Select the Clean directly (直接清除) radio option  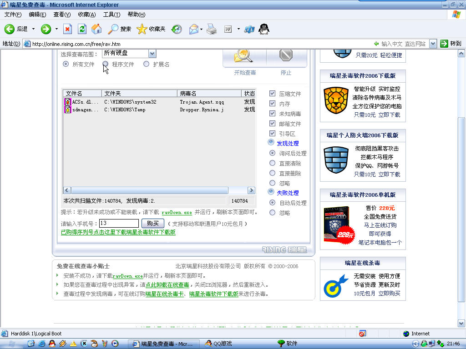[x=272, y=163]
